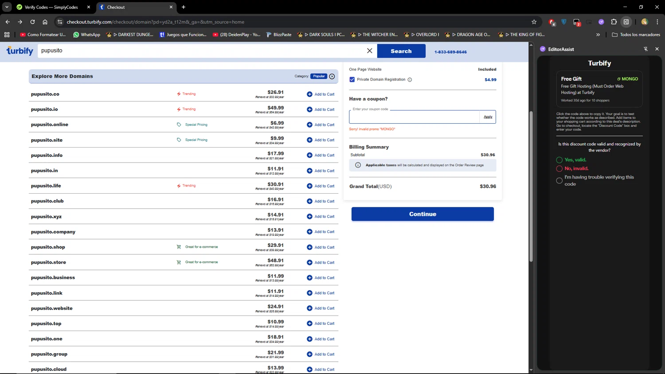Apply the coupon code
Image resolution: width=665 pixels, height=374 pixels.
click(488, 117)
